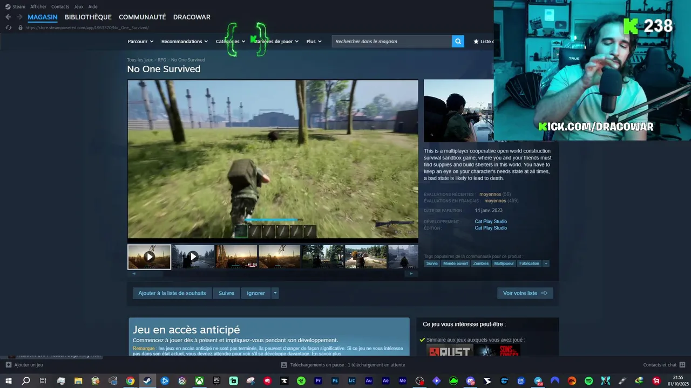Expand the Parcourir store dropdown
The height and width of the screenshot is (388, 691).
pyautogui.click(x=140, y=41)
